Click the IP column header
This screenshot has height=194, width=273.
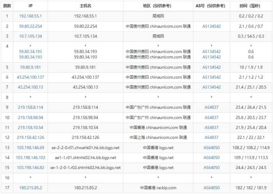tap(30, 6)
